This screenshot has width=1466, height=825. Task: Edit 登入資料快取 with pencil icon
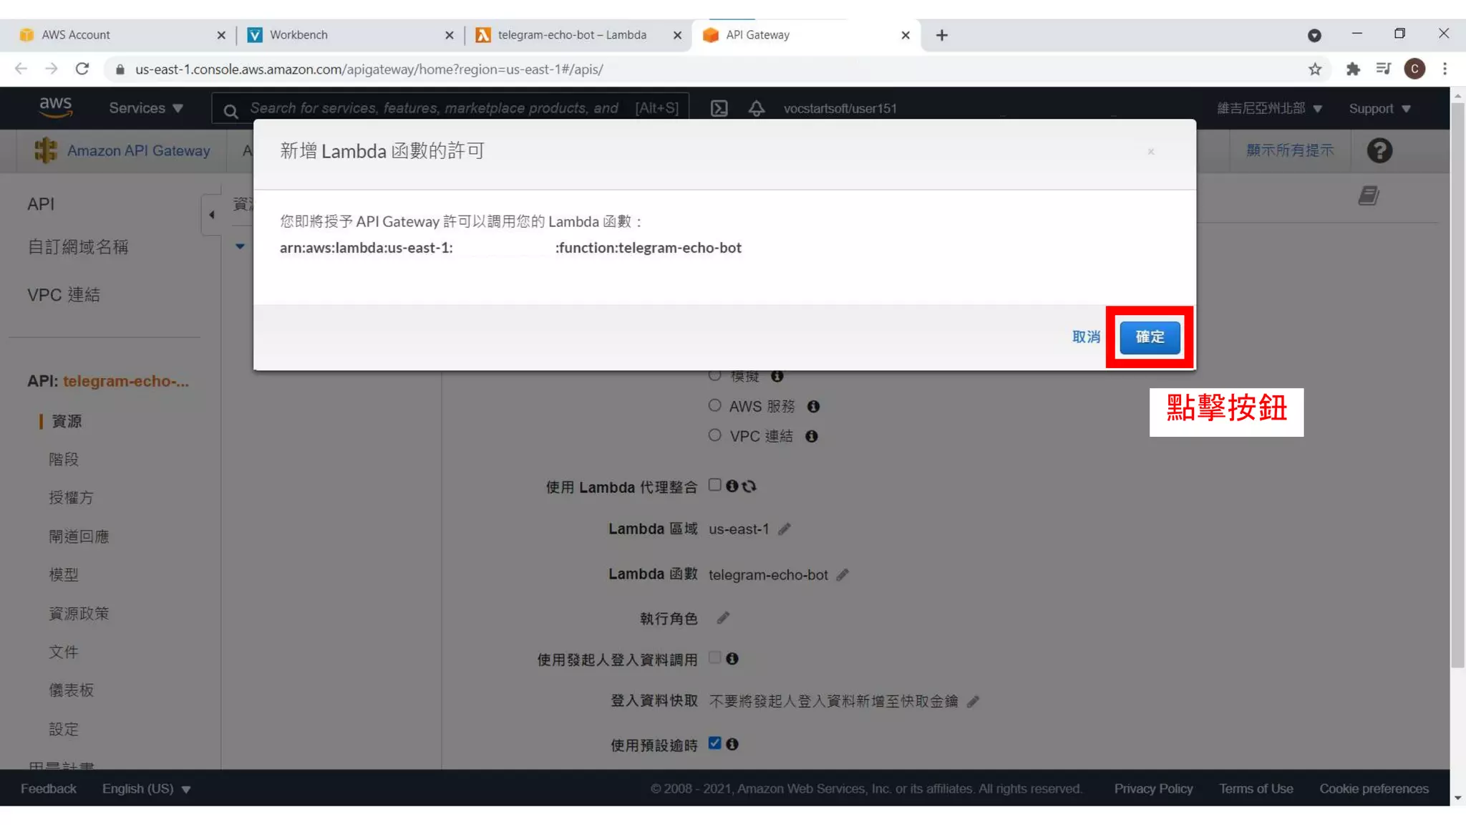click(x=973, y=702)
